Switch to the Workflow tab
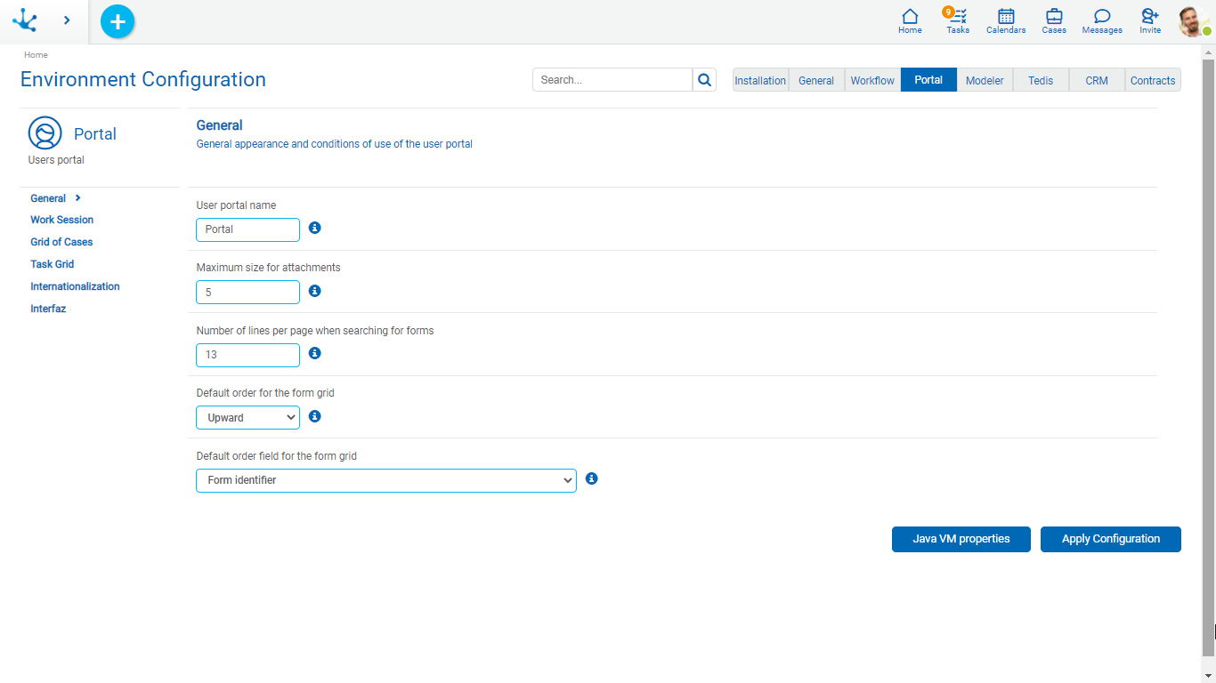This screenshot has width=1216, height=683. [x=871, y=80]
